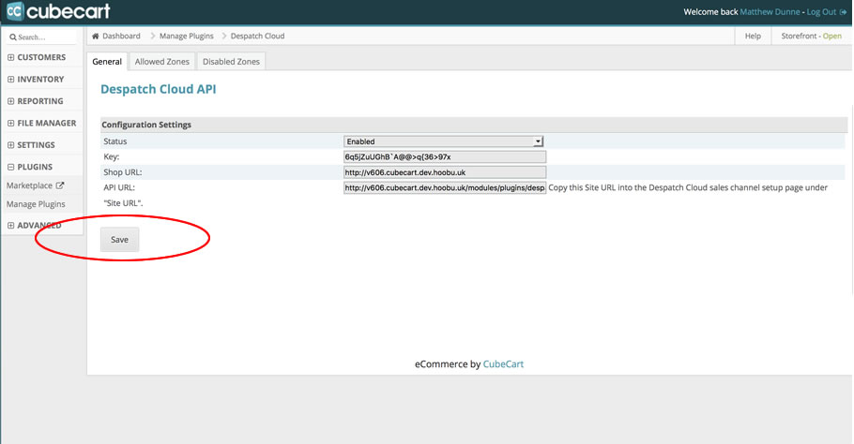The image size is (854, 444).
Task: Click into the API URL field
Action: tap(445, 187)
